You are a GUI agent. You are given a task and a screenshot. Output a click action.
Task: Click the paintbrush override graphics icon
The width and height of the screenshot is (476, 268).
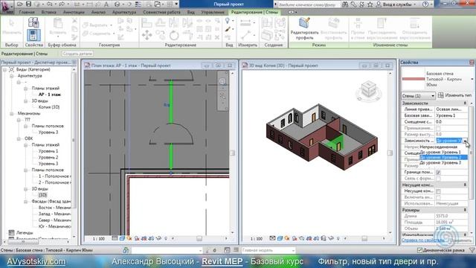click(x=228, y=30)
